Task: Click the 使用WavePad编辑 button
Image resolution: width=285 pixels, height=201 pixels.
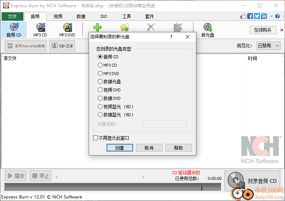Action: (x=25, y=46)
